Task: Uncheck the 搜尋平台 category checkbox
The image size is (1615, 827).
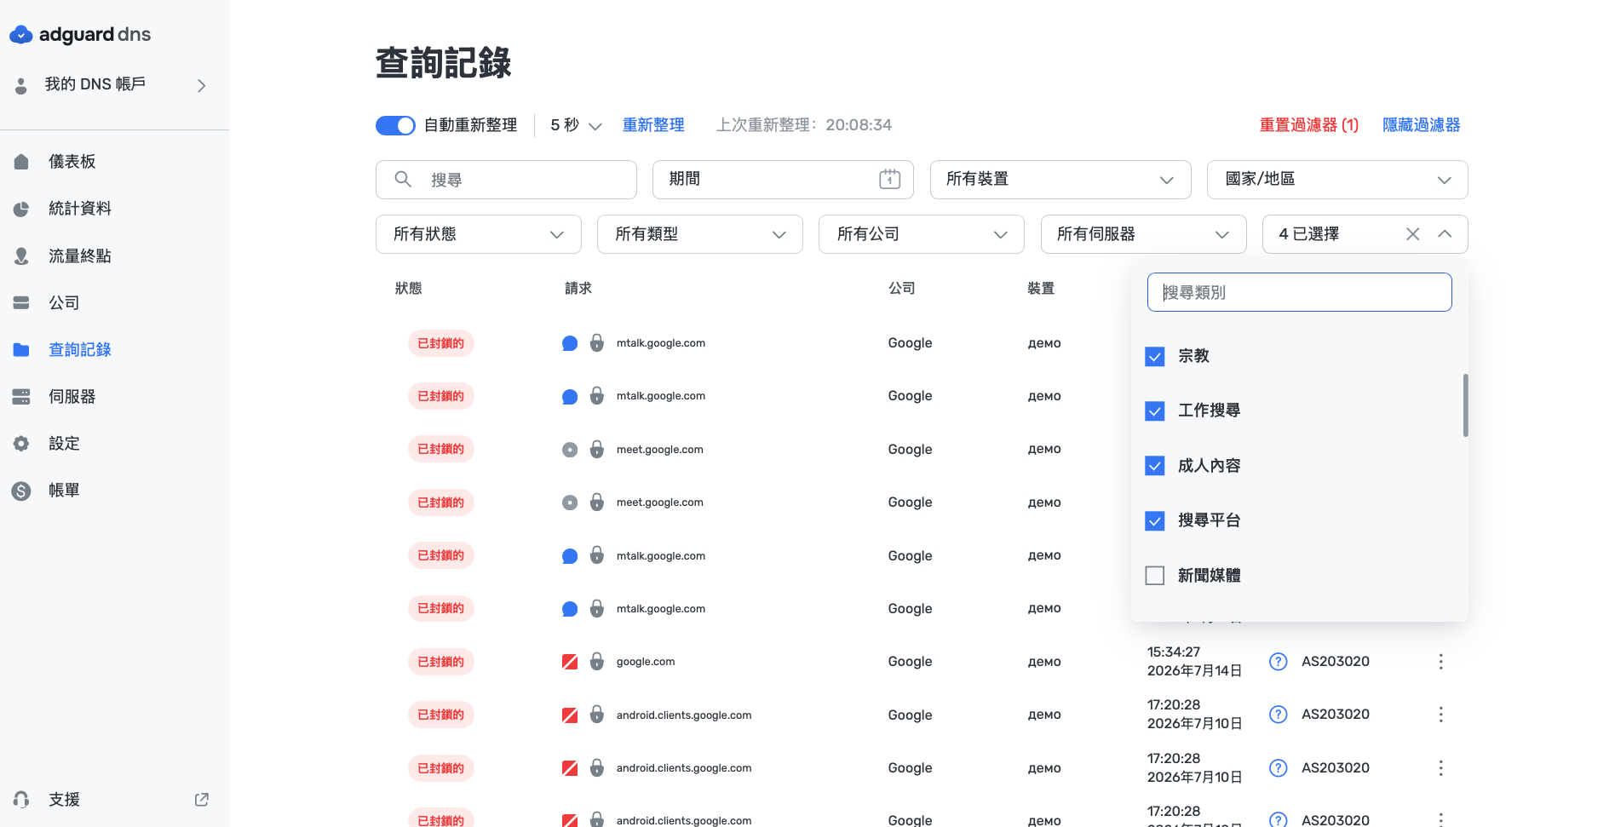Action: pyautogui.click(x=1154, y=520)
